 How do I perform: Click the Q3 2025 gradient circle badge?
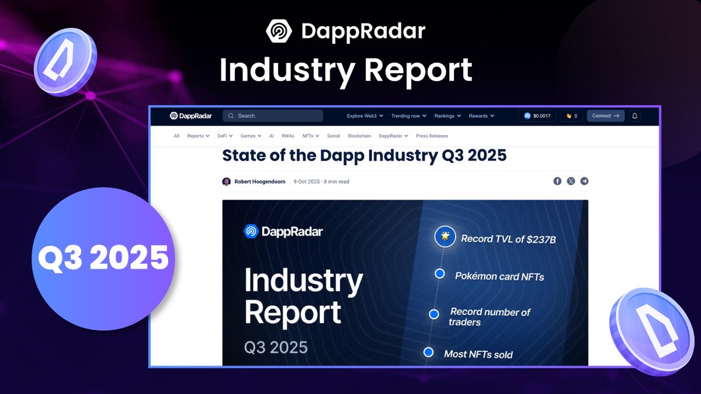[103, 259]
